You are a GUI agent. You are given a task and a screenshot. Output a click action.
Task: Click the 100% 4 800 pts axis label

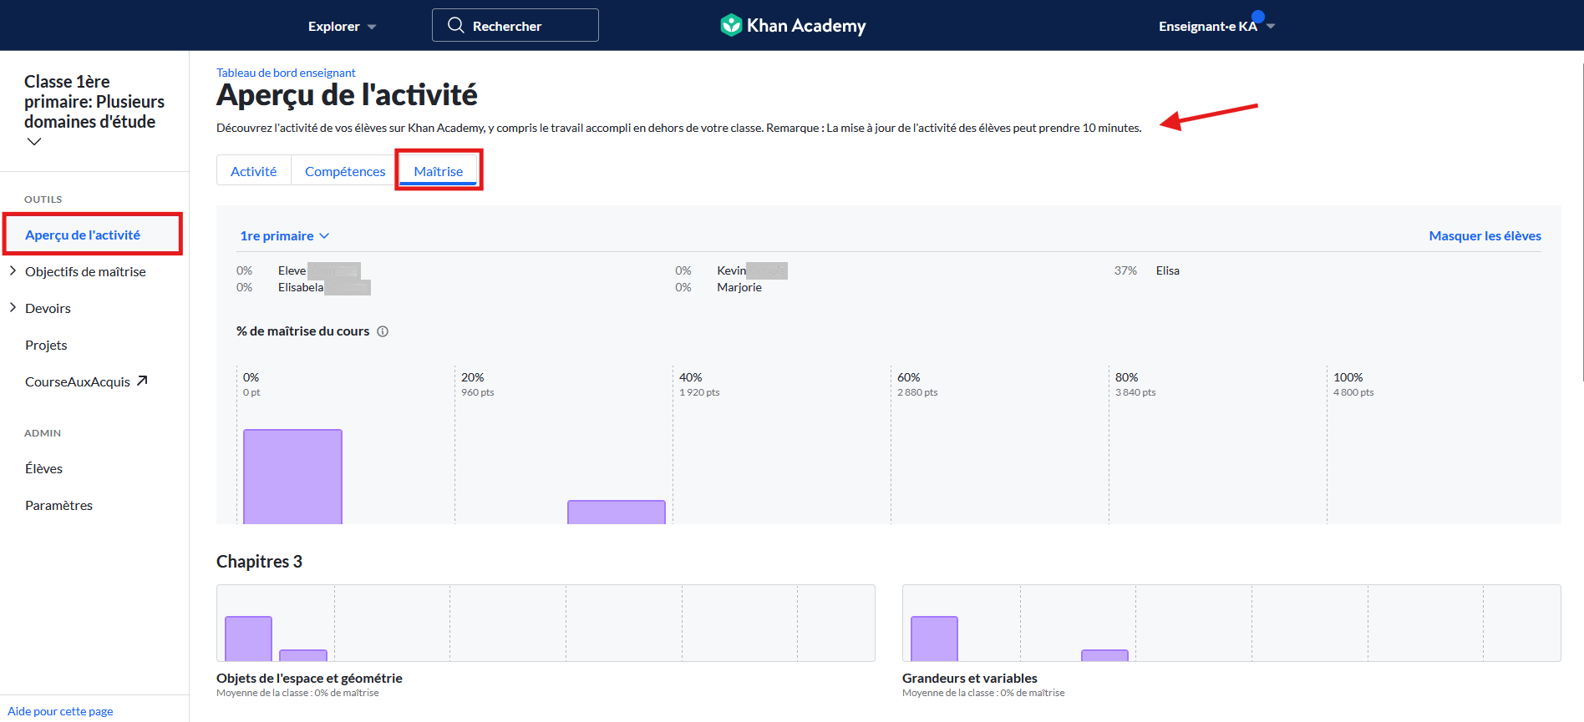(x=1353, y=384)
